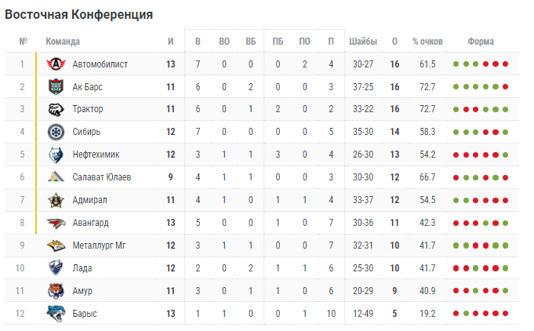Sort table by % очков column
The height and width of the screenshot is (331, 534).
(427, 42)
